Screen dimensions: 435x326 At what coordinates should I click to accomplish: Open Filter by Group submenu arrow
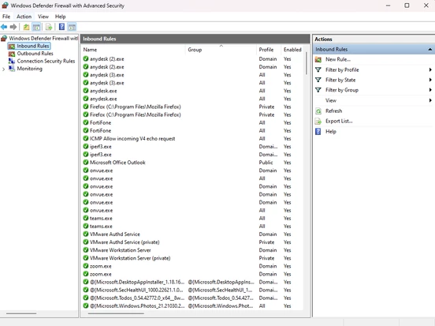pos(430,90)
